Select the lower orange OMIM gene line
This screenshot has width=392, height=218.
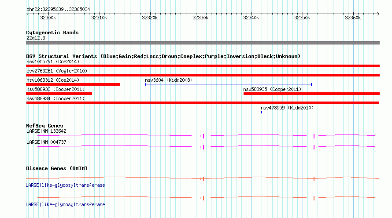pos(203,198)
